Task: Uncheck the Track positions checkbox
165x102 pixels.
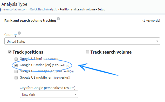Action: click(10, 52)
